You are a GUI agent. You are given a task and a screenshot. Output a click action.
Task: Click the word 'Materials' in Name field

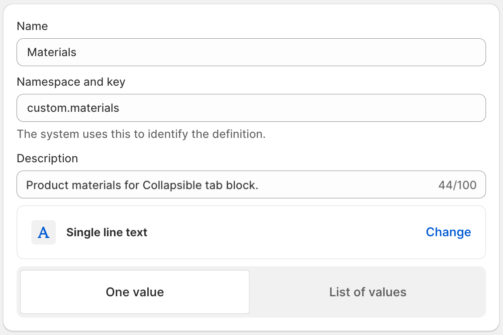[x=51, y=52]
